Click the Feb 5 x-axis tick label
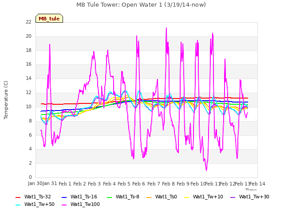The height and width of the screenshot is (213, 284). [124, 184]
